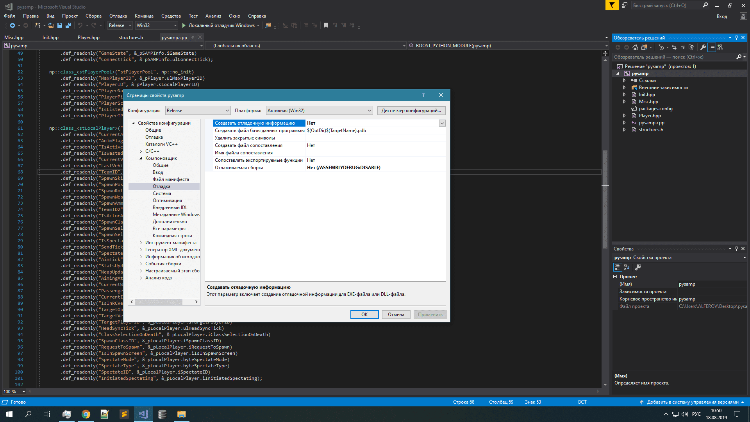Expand the C/C++ node in the tree

(141, 151)
